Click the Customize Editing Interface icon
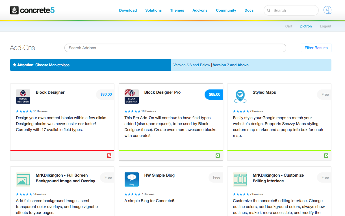The width and height of the screenshot is (345, 216). coord(240,179)
